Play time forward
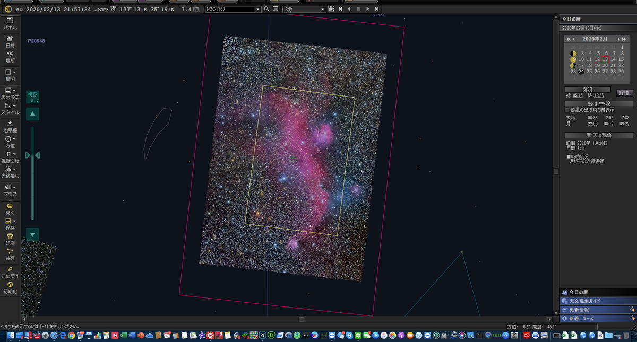Viewport: 637px width, 342px height. tap(367, 9)
